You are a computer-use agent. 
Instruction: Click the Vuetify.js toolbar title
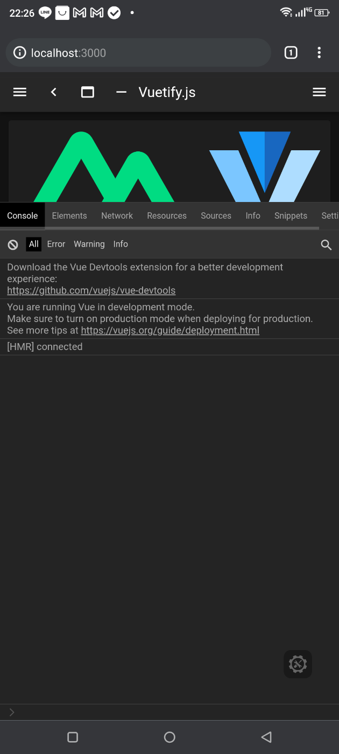point(167,92)
